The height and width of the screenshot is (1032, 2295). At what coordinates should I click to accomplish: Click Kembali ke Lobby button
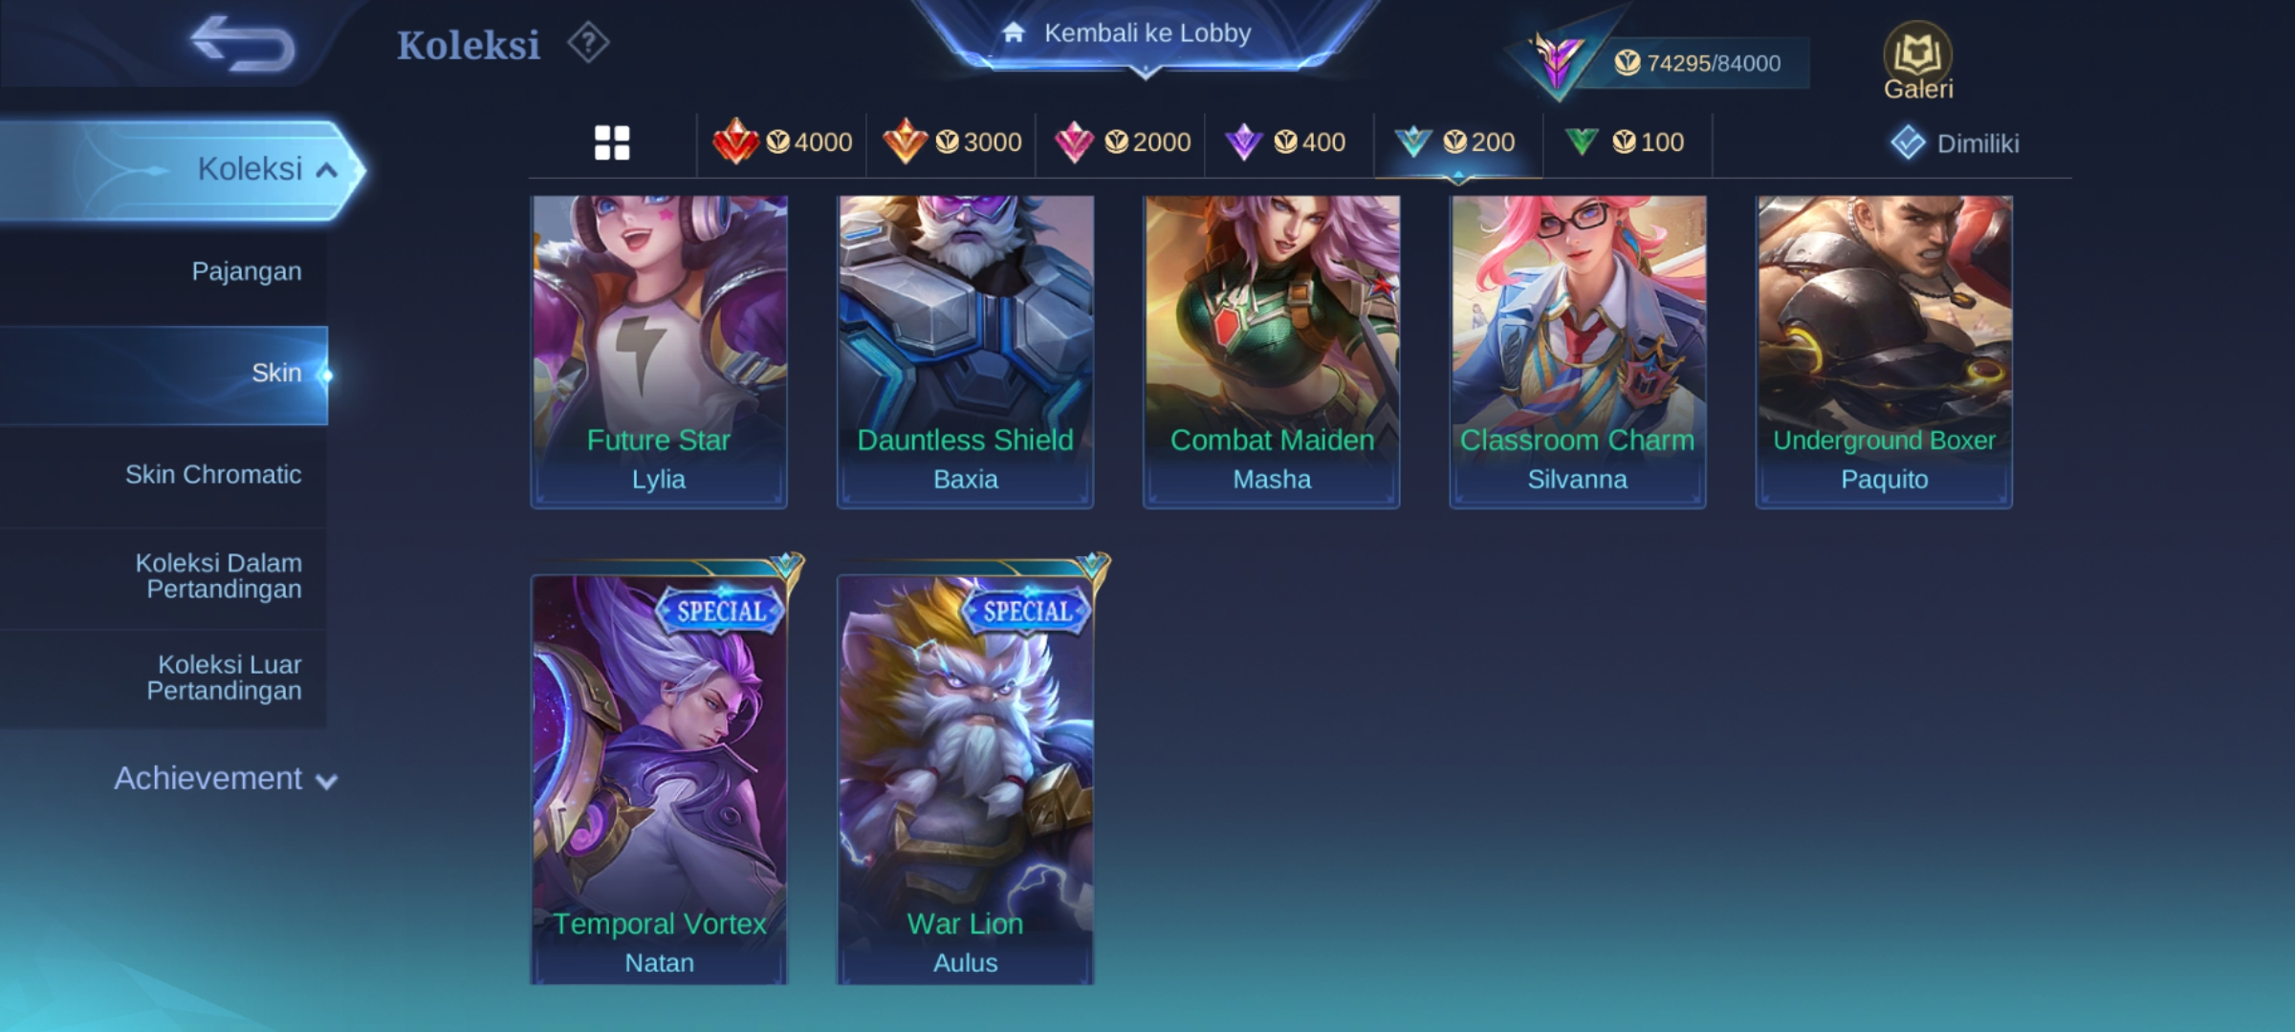(x=1146, y=34)
